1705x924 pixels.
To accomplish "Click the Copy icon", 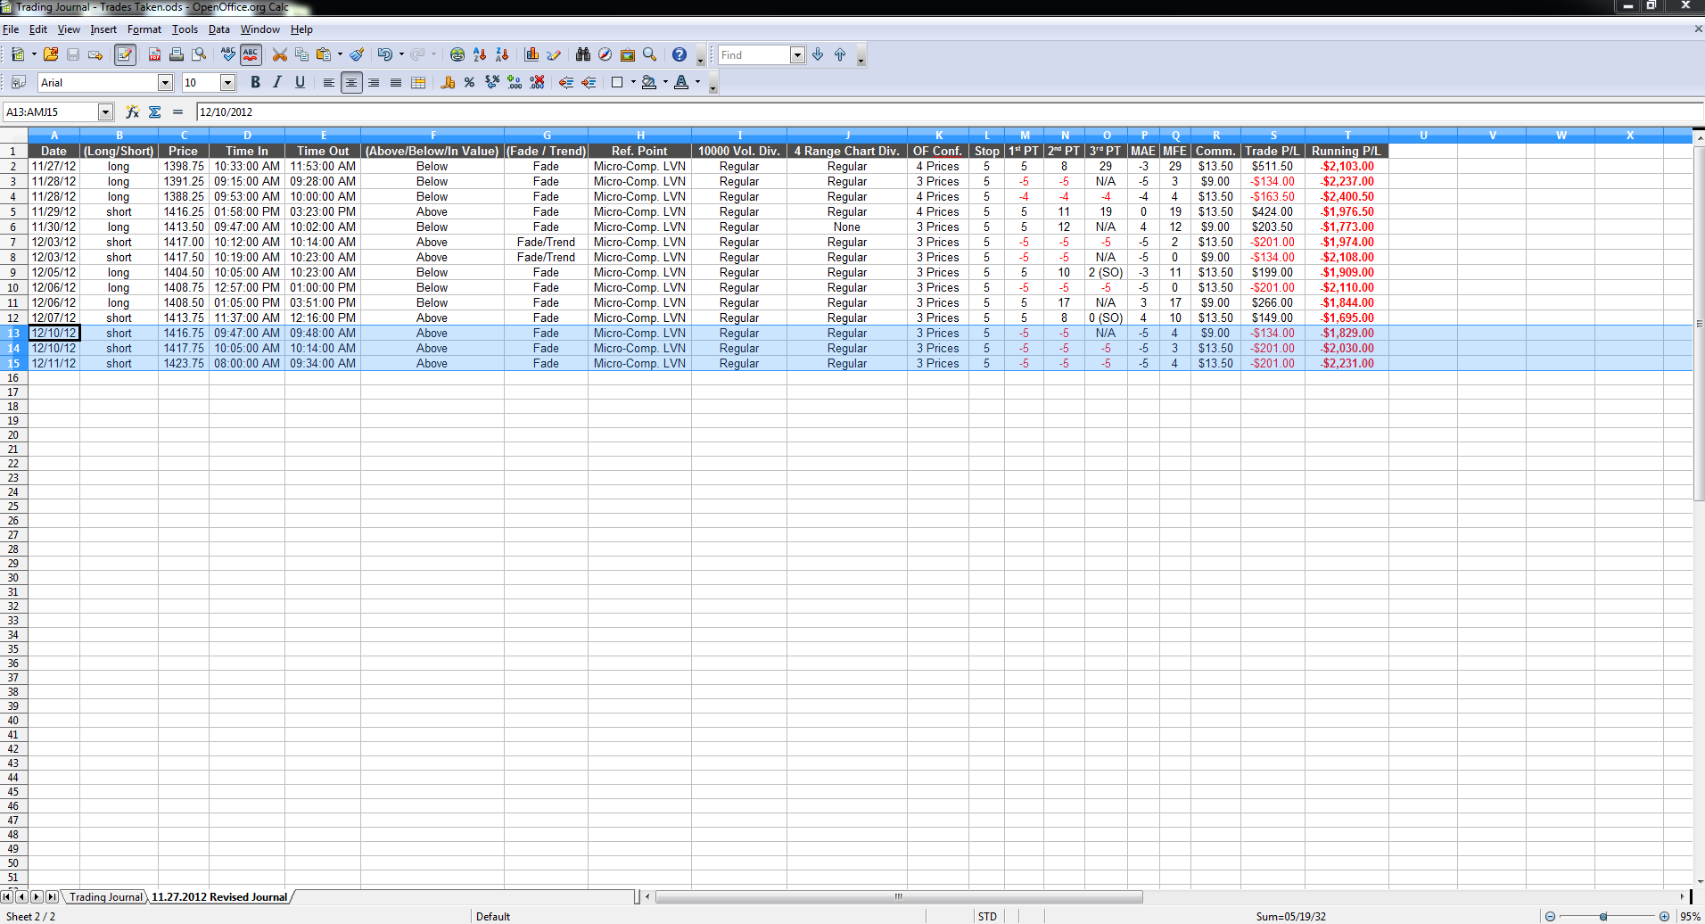I will [x=301, y=55].
